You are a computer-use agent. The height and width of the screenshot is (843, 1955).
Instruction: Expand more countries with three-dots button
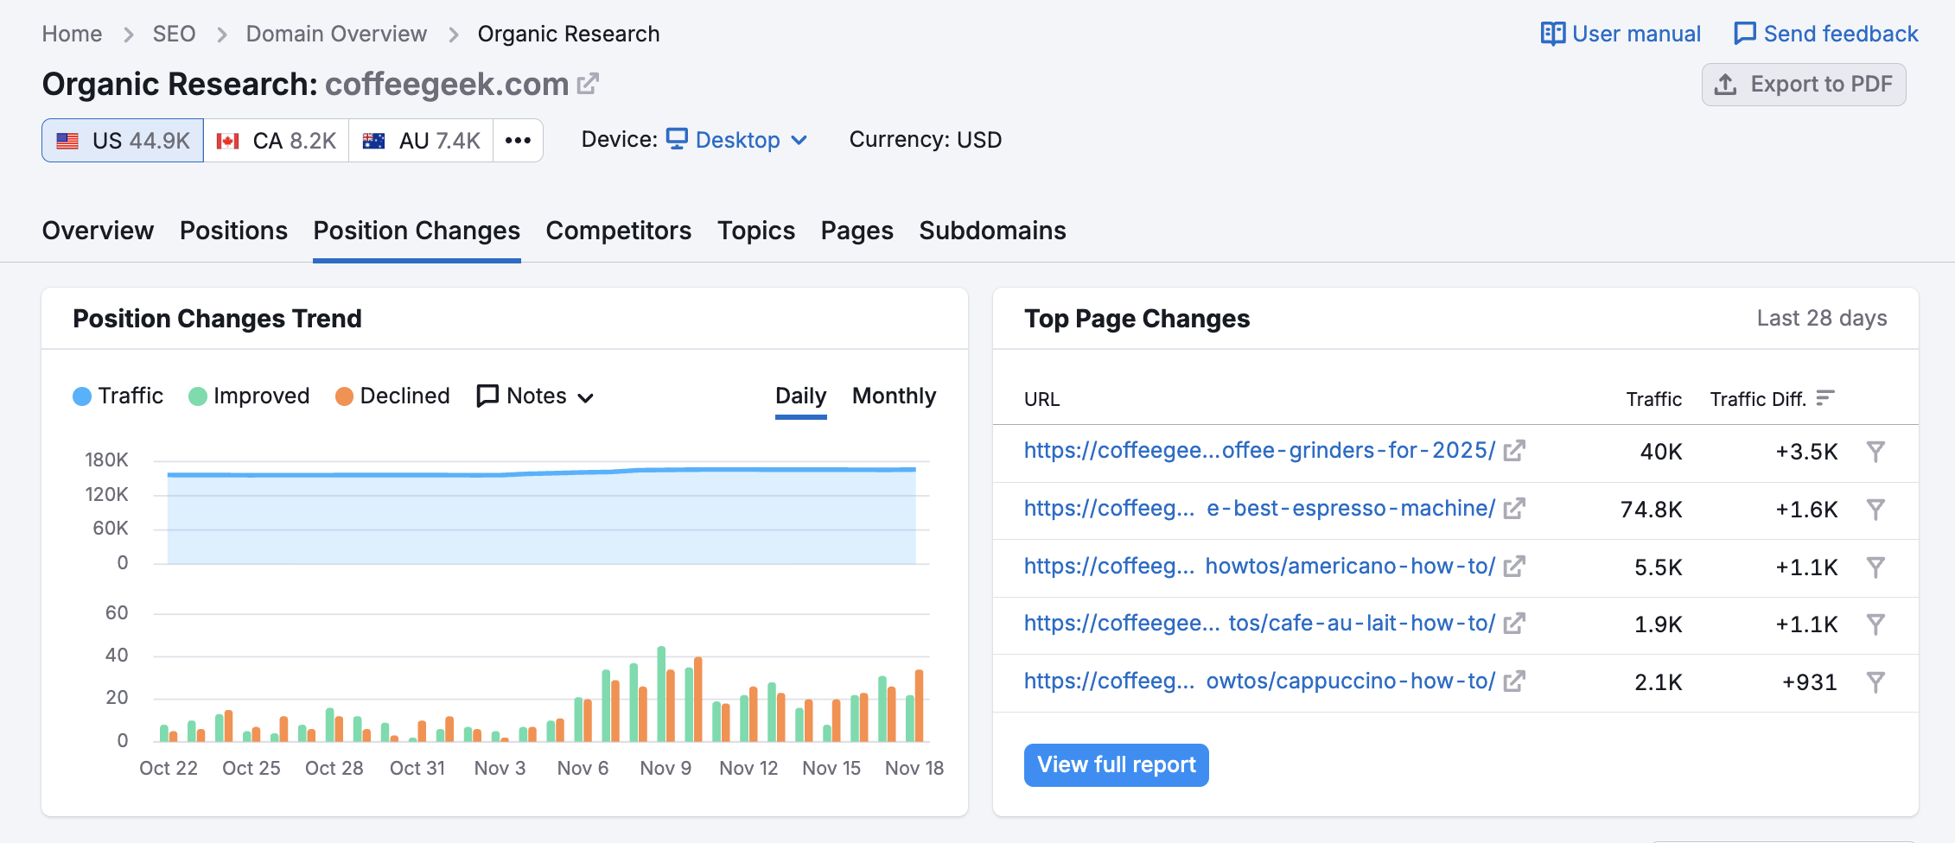pyautogui.click(x=518, y=141)
